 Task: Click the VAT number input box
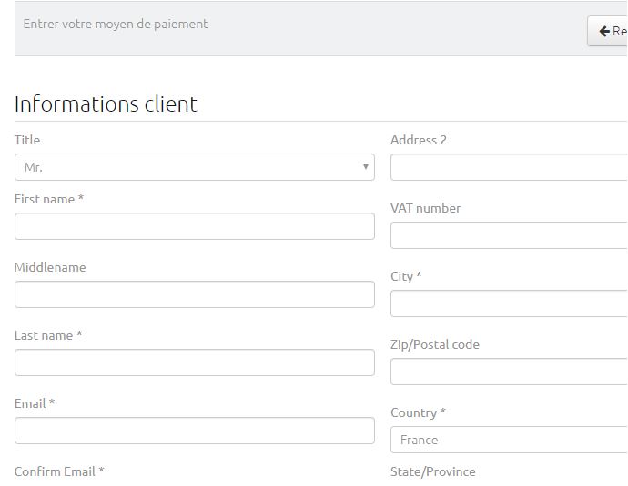coord(510,235)
